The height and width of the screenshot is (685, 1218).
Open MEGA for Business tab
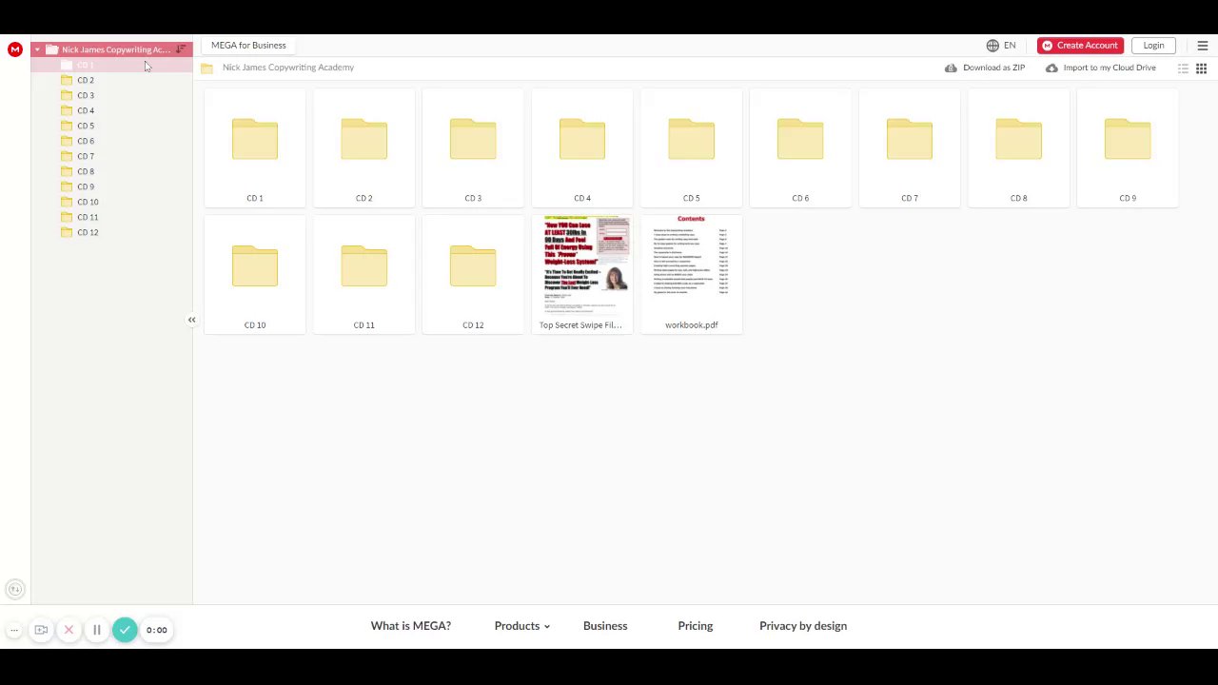click(248, 46)
